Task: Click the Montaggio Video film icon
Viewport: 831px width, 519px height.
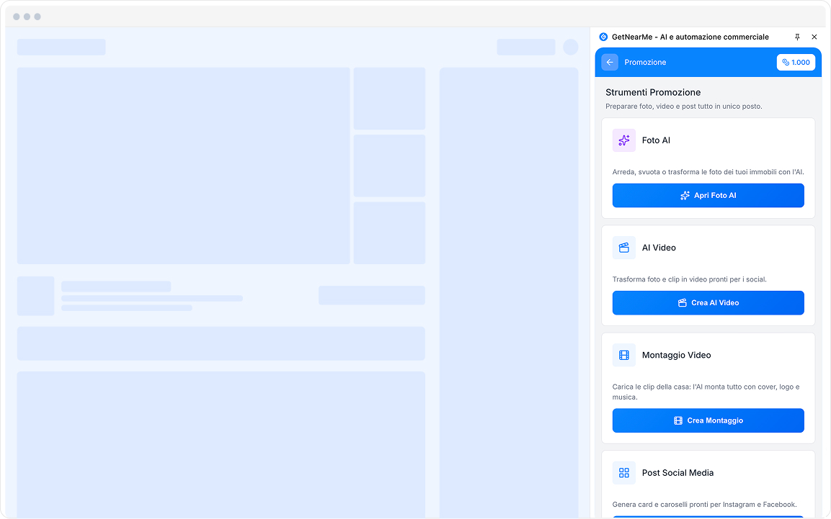Action: tap(623, 355)
